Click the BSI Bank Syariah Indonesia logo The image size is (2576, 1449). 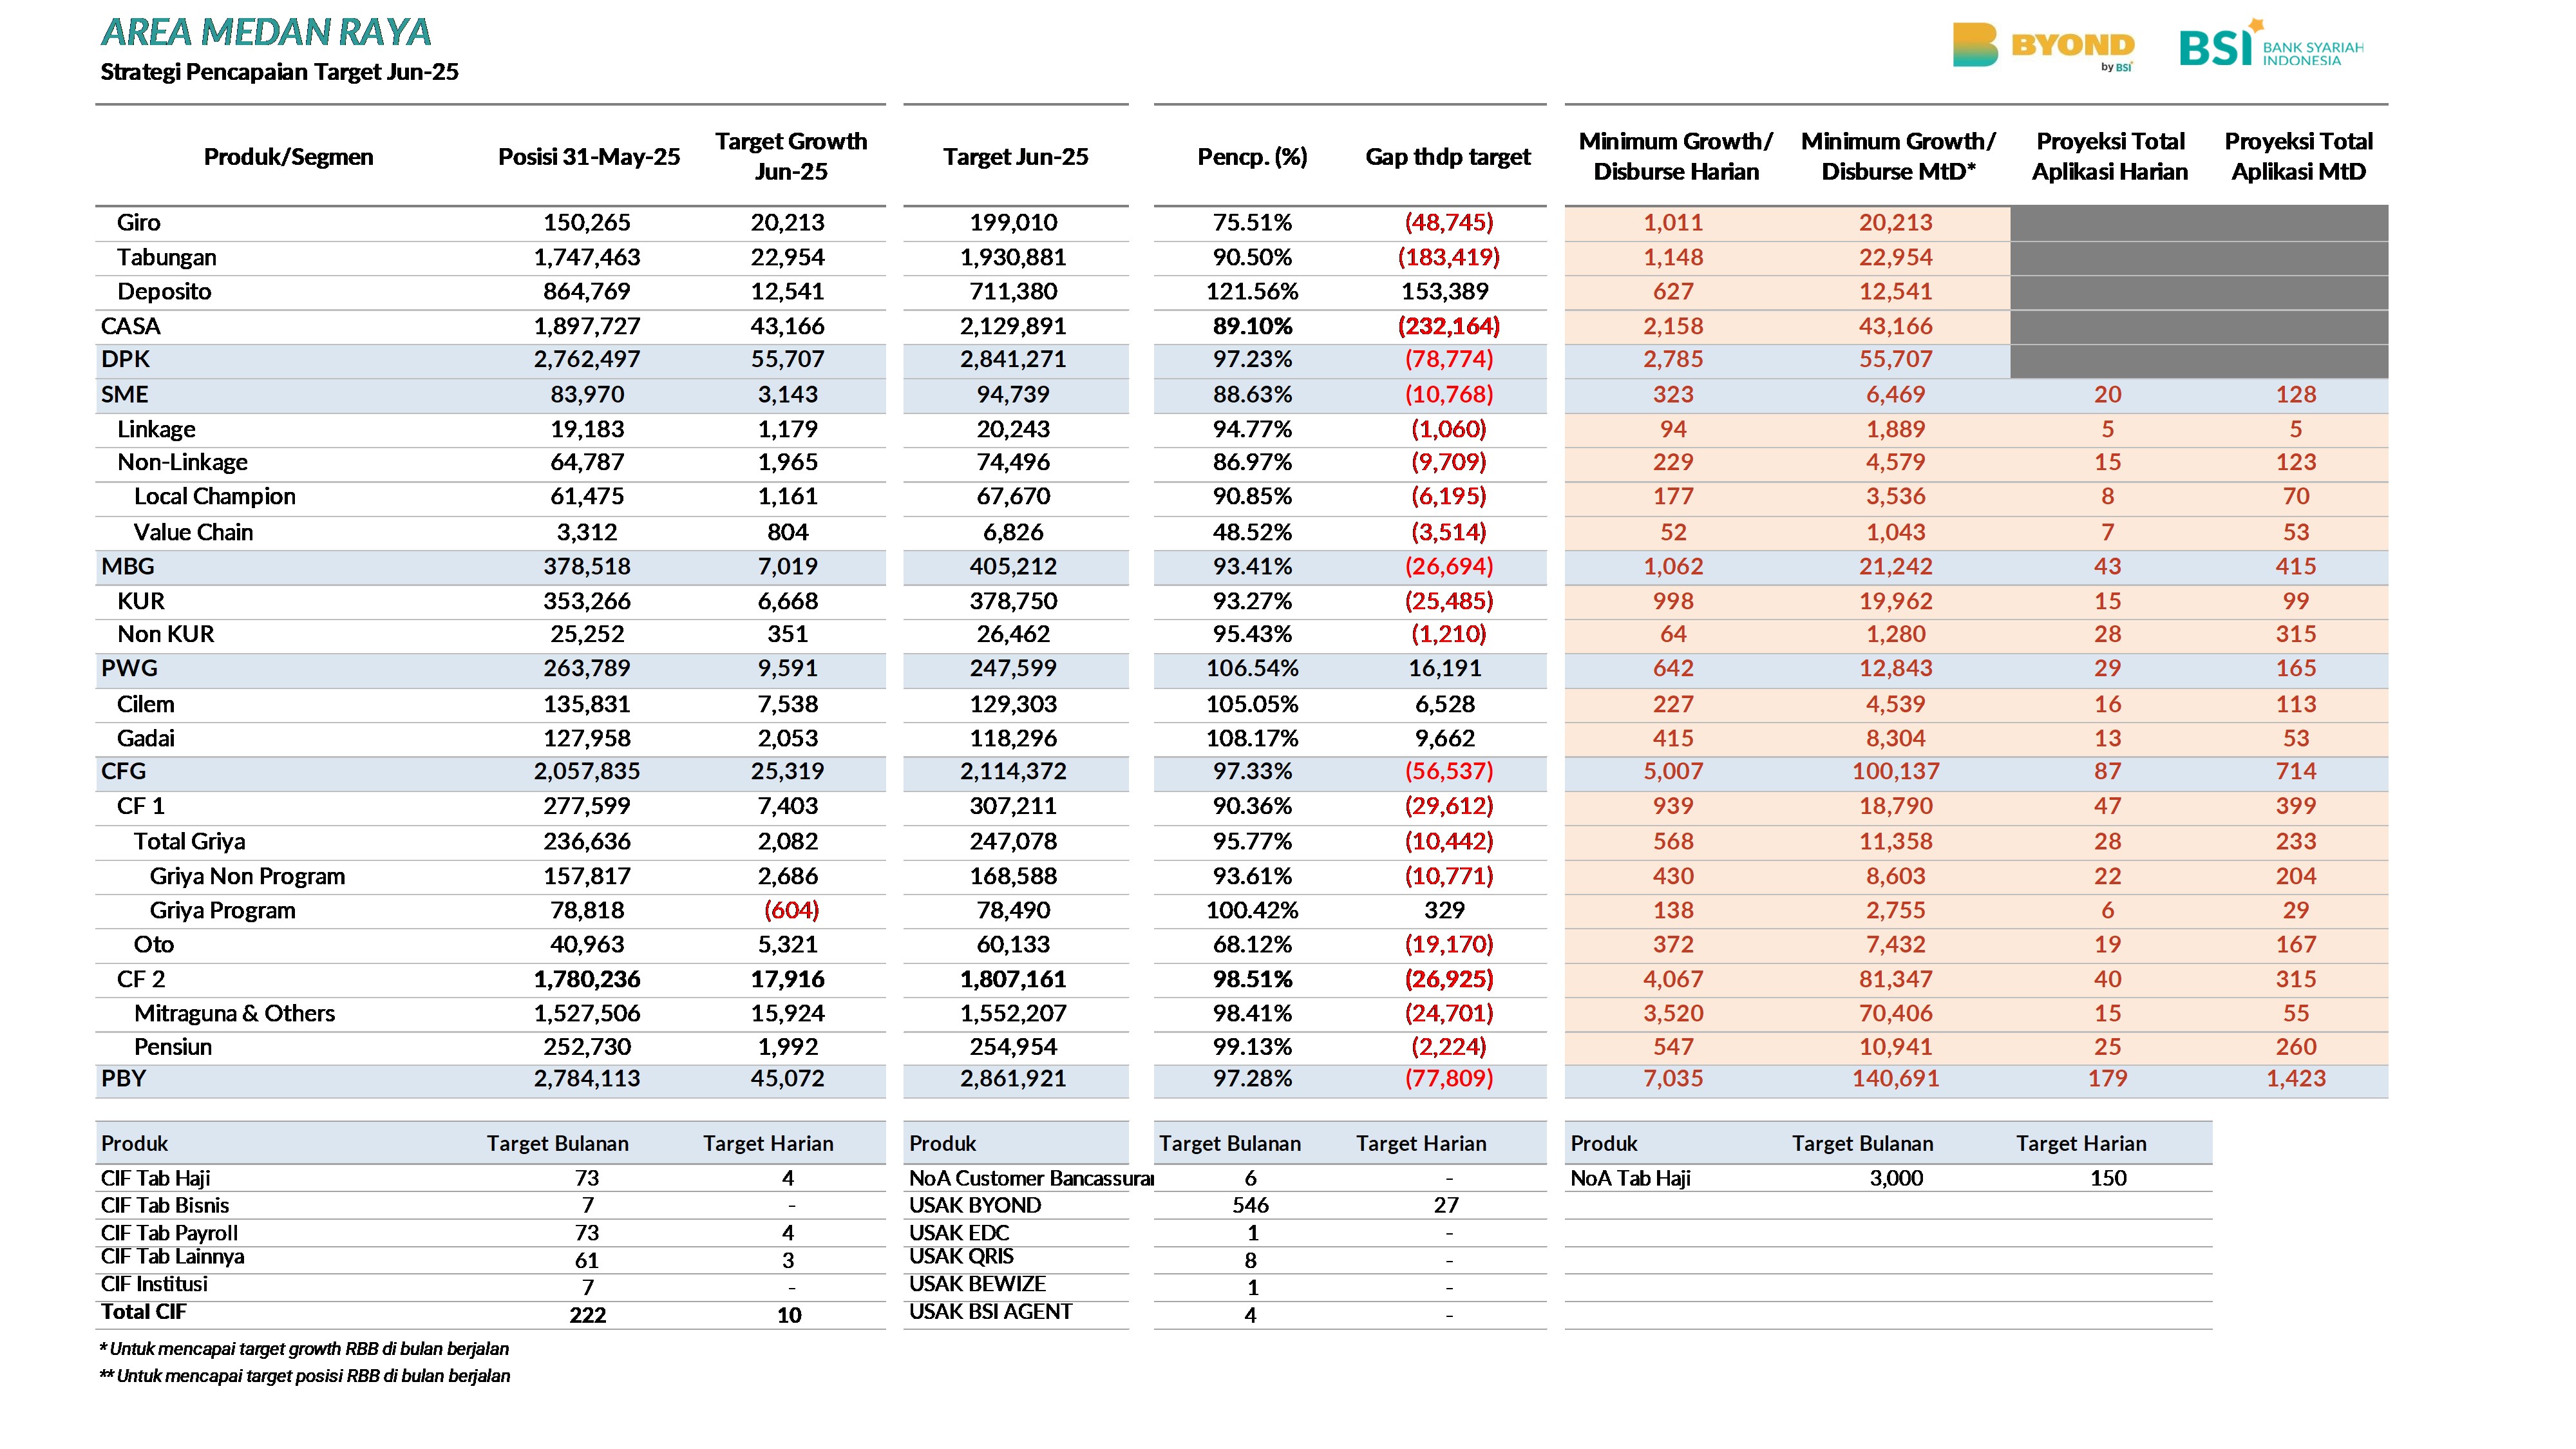tap(2271, 44)
